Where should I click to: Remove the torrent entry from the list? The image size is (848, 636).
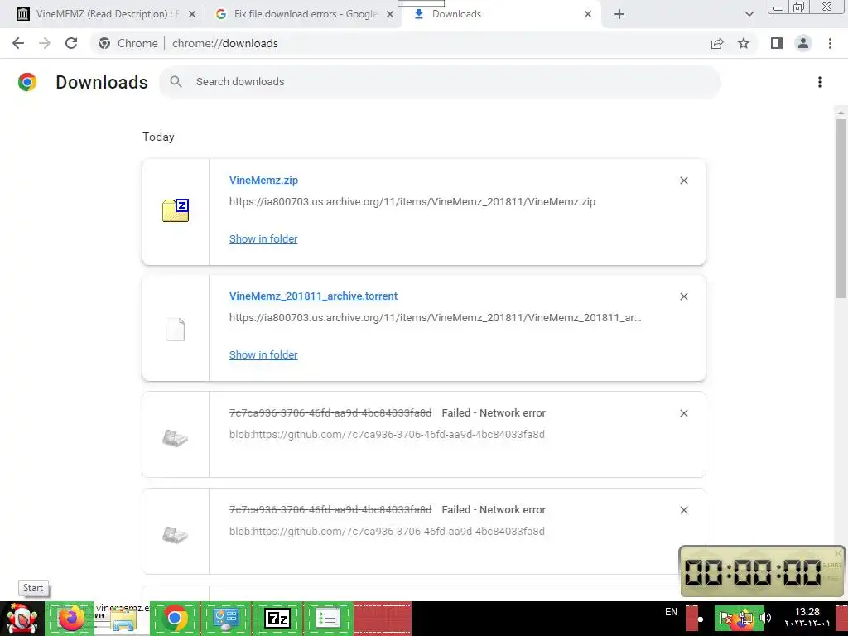pos(683,296)
